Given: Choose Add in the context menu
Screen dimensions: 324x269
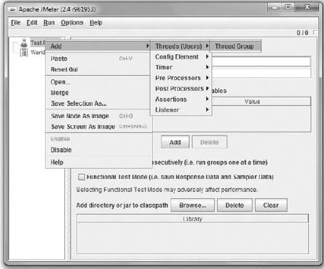Looking at the screenshot, I should (98, 46).
